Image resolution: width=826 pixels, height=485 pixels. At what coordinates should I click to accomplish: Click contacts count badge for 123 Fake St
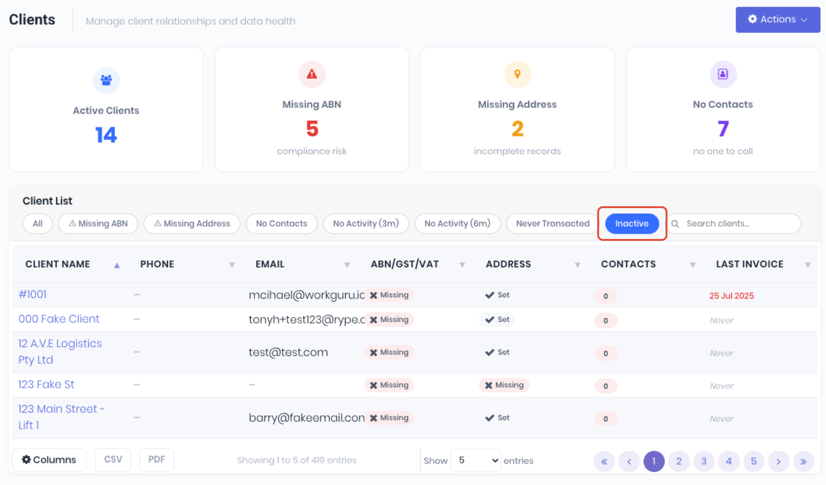click(x=606, y=386)
